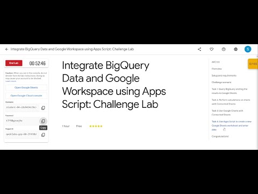
Task: Open Task 4 Use Apps Script outline link
Action: 232,126
